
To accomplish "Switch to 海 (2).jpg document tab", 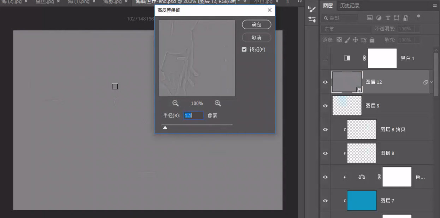I will coord(12,2).
